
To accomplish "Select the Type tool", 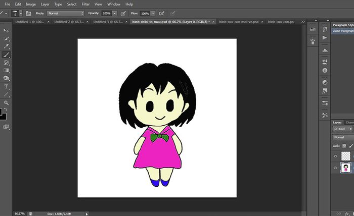I will coord(6,86).
